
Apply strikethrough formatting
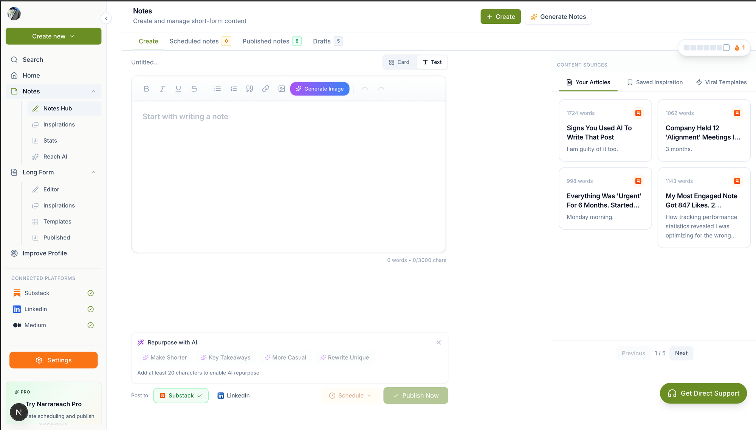click(x=194, y=88)
